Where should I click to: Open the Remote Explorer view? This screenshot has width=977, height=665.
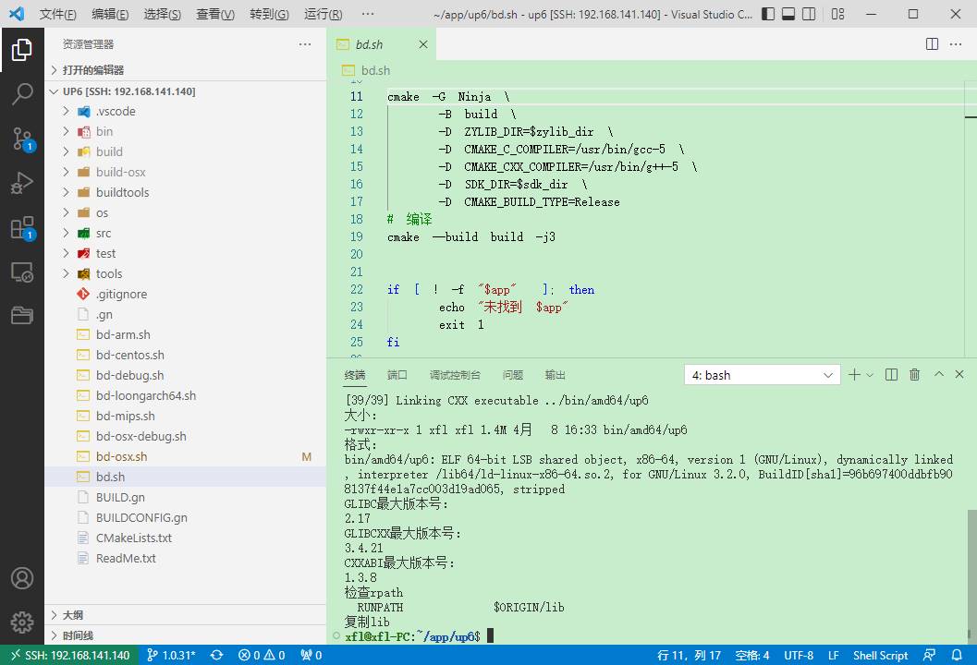22,272
